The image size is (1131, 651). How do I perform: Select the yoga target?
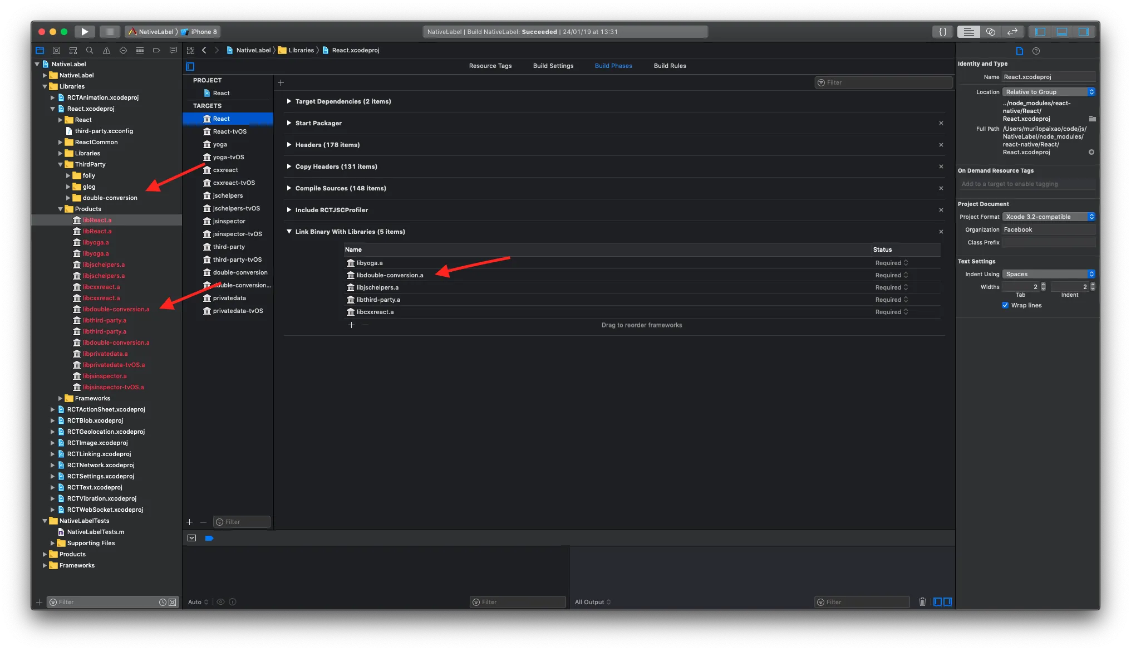click(x=220, y=144)
